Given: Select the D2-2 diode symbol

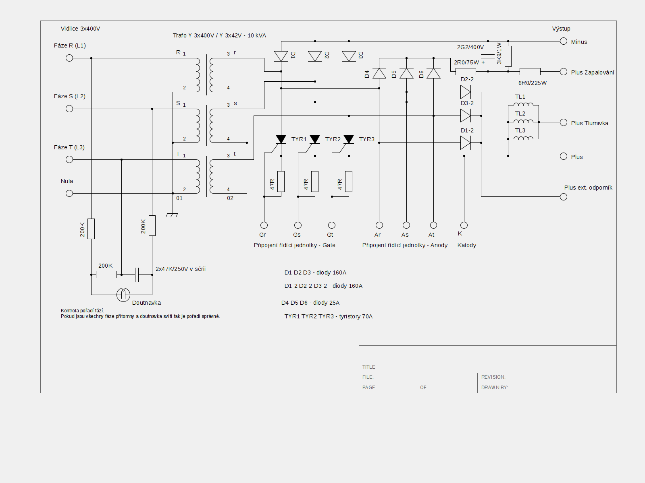Looking at the screenshot, I should click(466, 92).
